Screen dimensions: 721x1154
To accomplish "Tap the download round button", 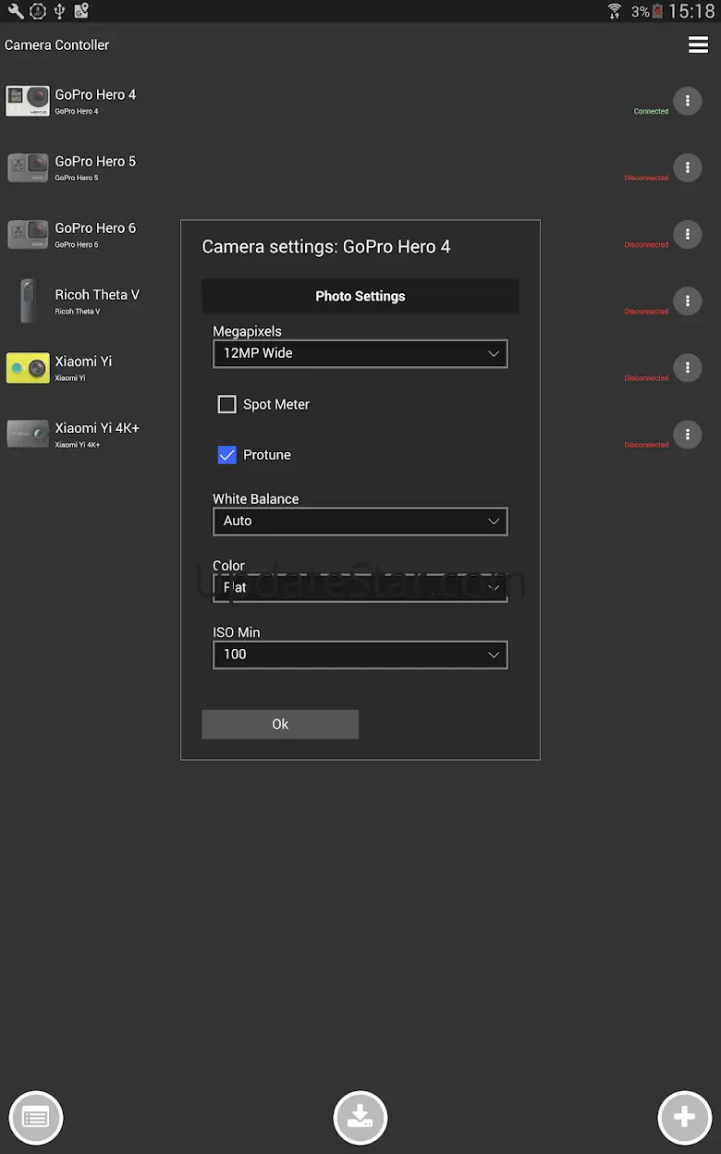I will pyautogui.click(x=360, y=1117).
